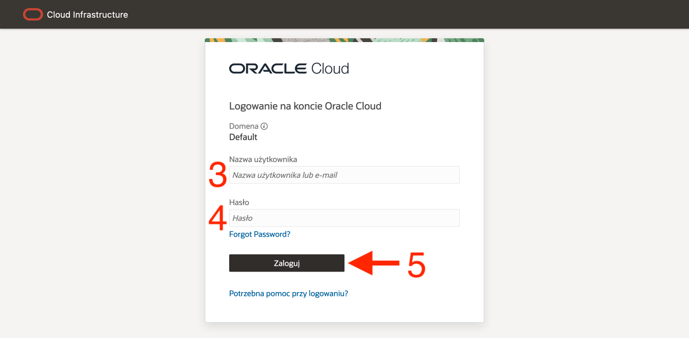Click the red number 3 annotation

218,175
